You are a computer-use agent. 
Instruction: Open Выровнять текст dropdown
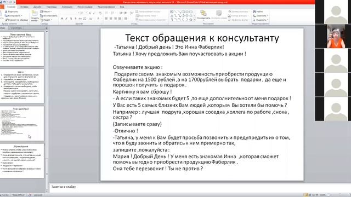pos(146,16)
